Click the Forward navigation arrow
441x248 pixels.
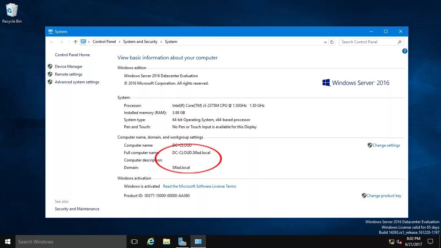tap(61, 42)
